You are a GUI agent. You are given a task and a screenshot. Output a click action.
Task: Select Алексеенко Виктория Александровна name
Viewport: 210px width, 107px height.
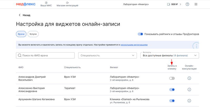click(31, 90)
